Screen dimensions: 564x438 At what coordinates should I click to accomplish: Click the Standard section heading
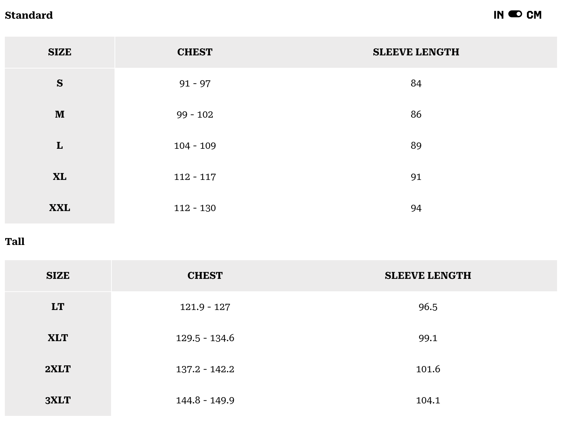pos(29,15)
